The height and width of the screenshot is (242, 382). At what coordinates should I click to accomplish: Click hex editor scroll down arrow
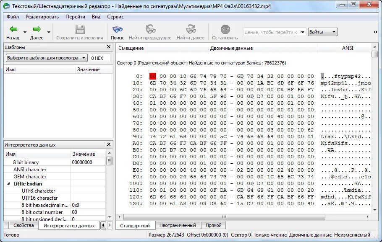pyautogui.click(x=375, y=210)
